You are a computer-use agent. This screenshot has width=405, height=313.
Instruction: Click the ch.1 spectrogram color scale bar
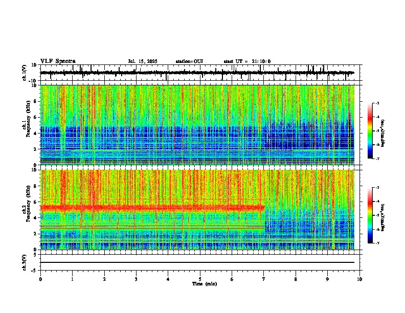coord(370,131)
